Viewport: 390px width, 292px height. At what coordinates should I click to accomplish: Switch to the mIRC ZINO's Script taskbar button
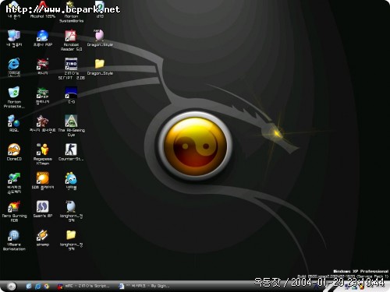tap(83, 286)
